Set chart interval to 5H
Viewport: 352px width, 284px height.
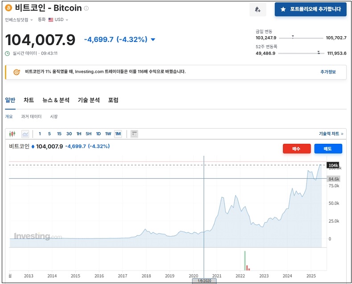tap(89, 134)
